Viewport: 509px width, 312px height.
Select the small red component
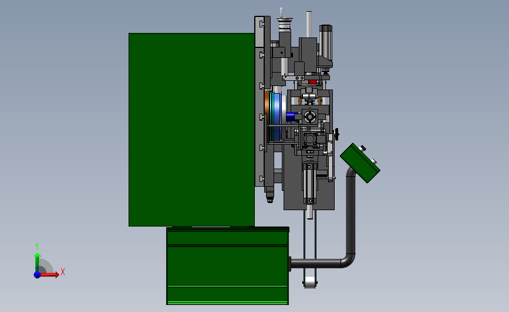[312, 82]
